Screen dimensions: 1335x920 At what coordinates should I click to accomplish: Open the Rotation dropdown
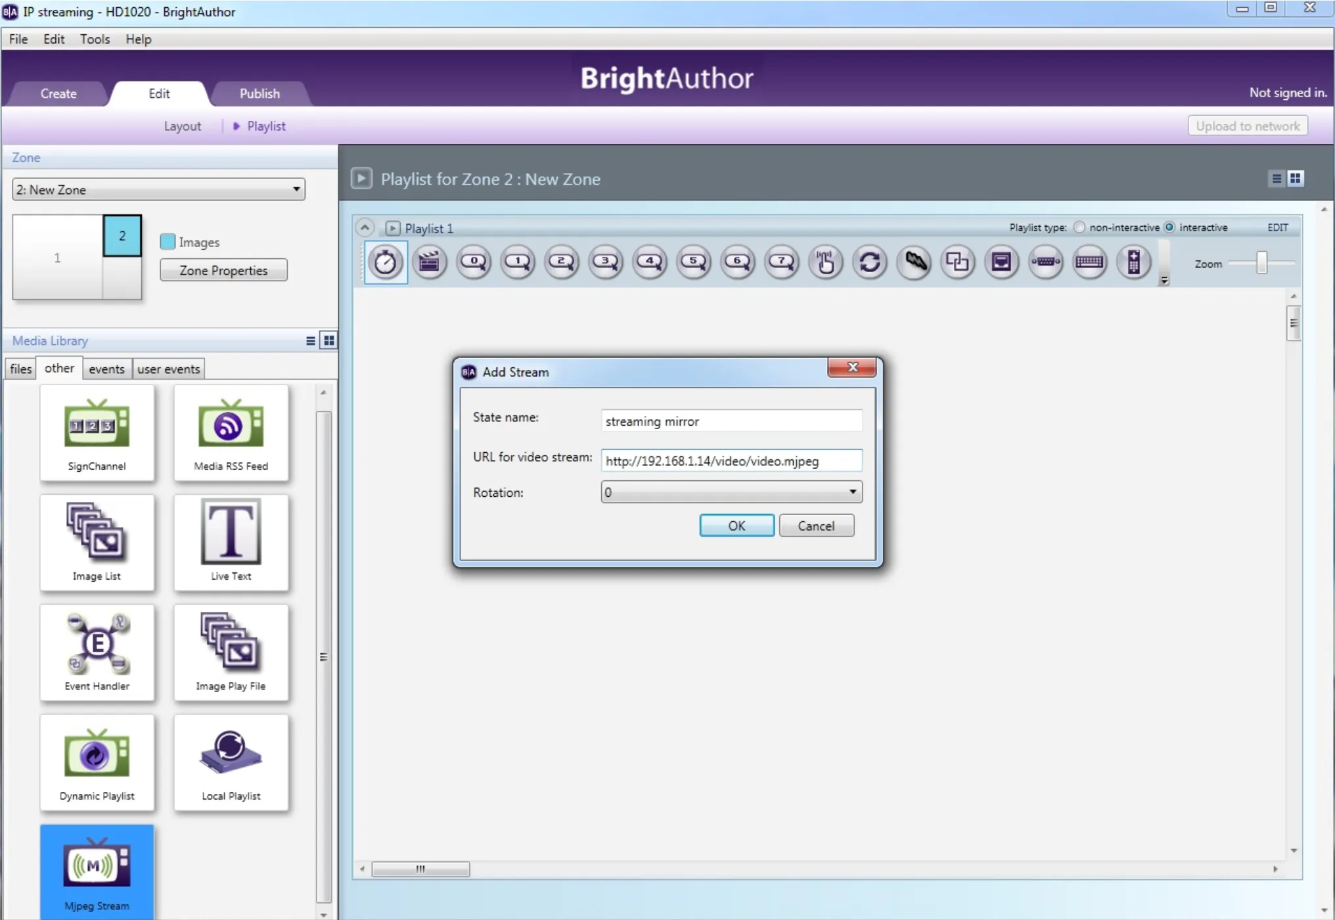click(x=731, y=492)
